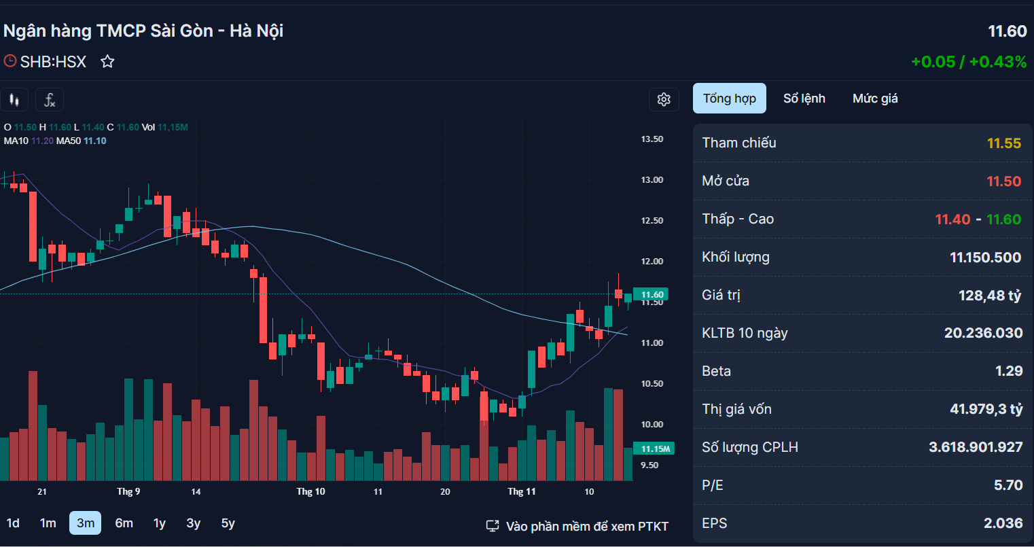
Task: Click the Thg 9 date label on time axis
Action: click(128, 491)
